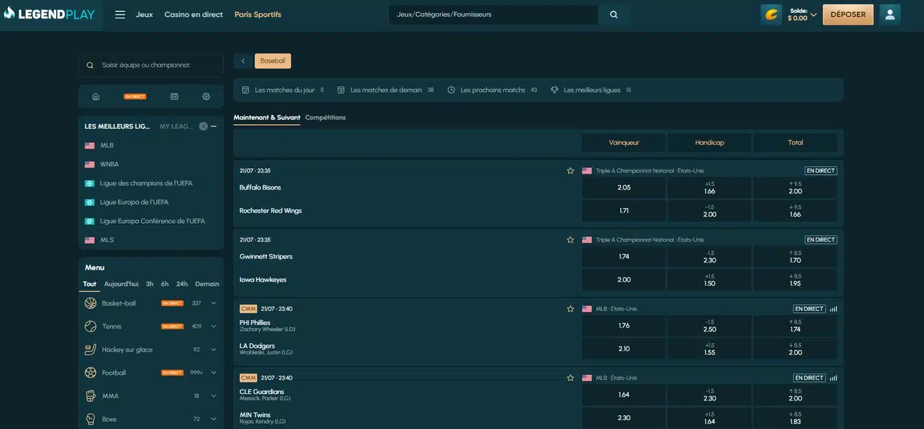The height and width of the screenshot is (429, 924).
Task: Favorite the Buffalo Bisons match star
Action: pyautogui.click(x=570, y=171)
